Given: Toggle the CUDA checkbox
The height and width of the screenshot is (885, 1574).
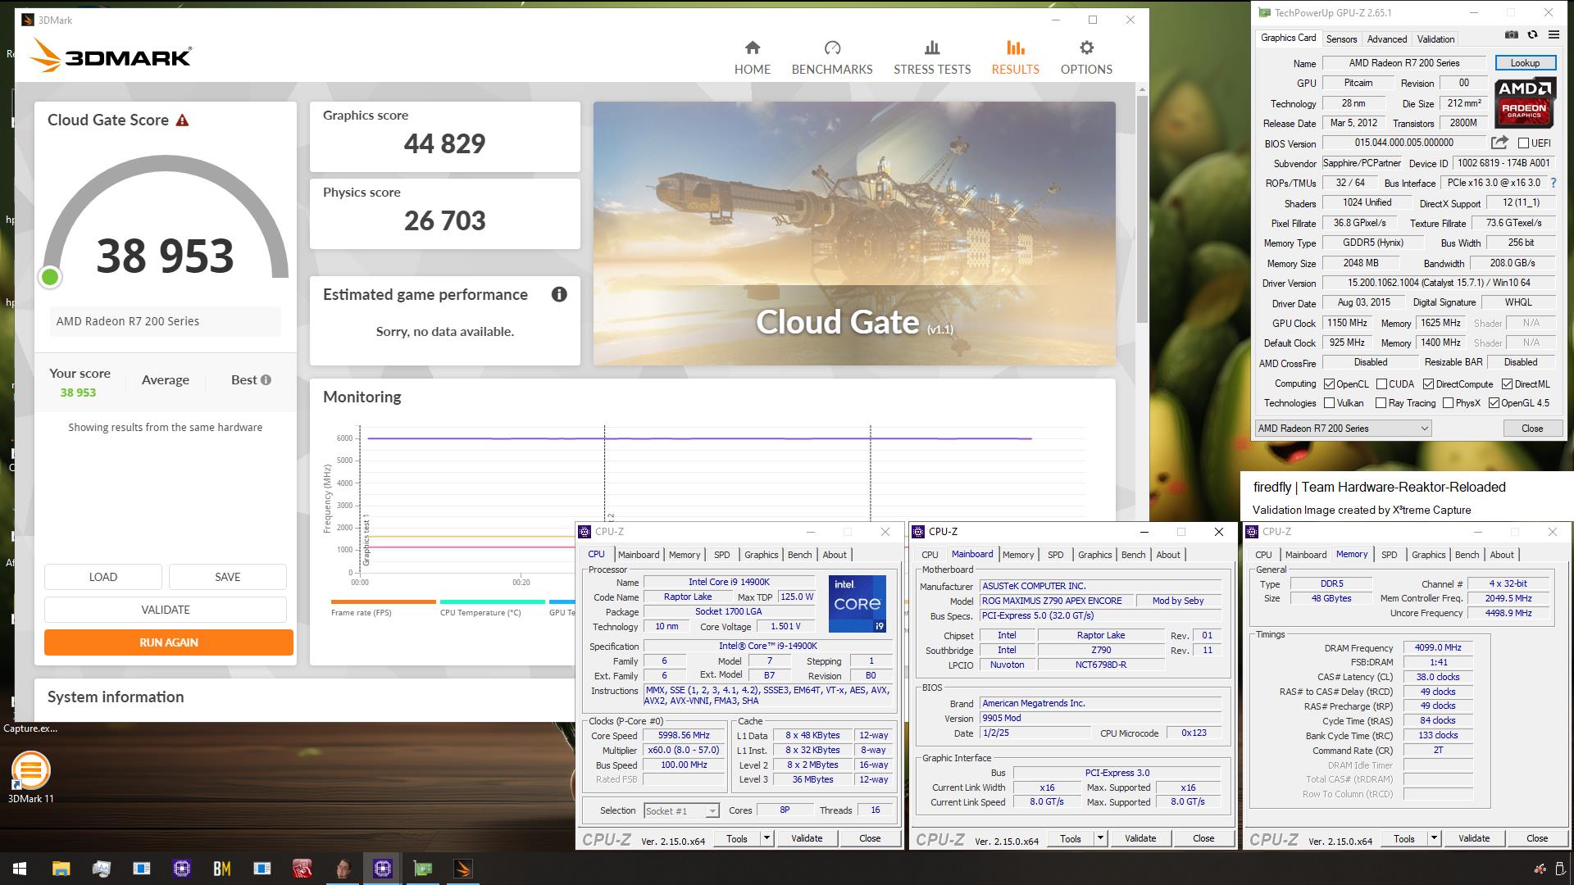Looking at the screenshot, I should click(x=1381, y=383).
